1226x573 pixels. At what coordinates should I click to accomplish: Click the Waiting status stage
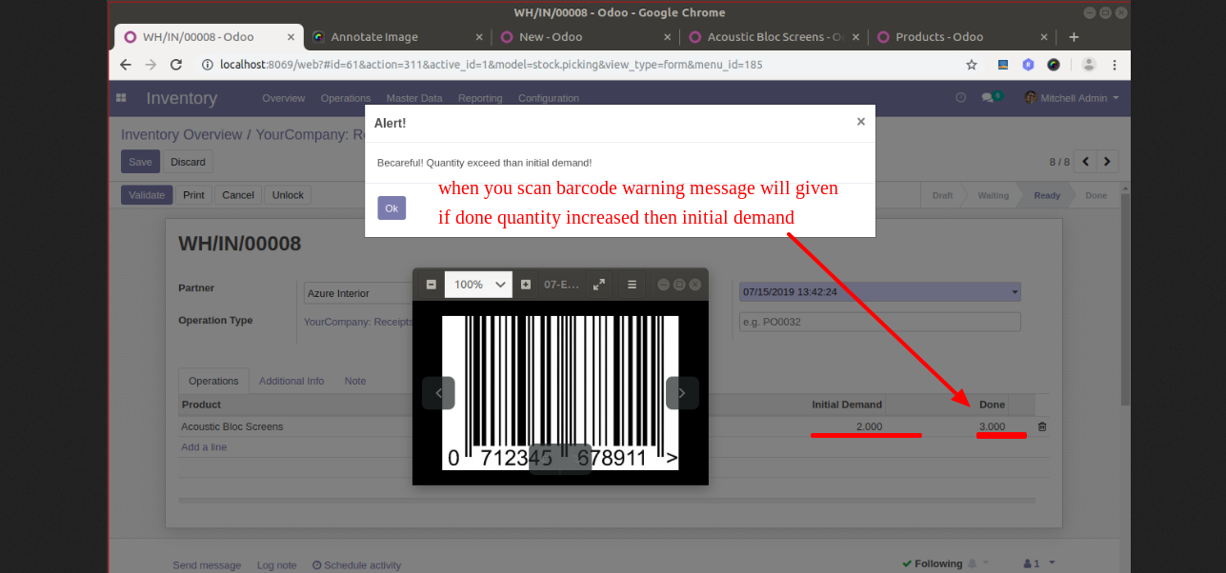coord(993,195)
